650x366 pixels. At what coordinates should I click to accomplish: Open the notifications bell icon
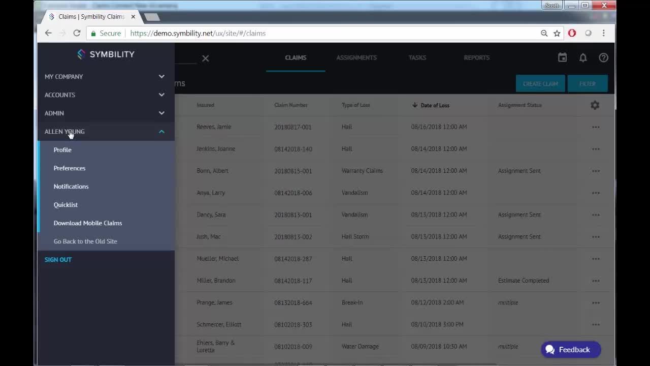(x=583, y=57)
